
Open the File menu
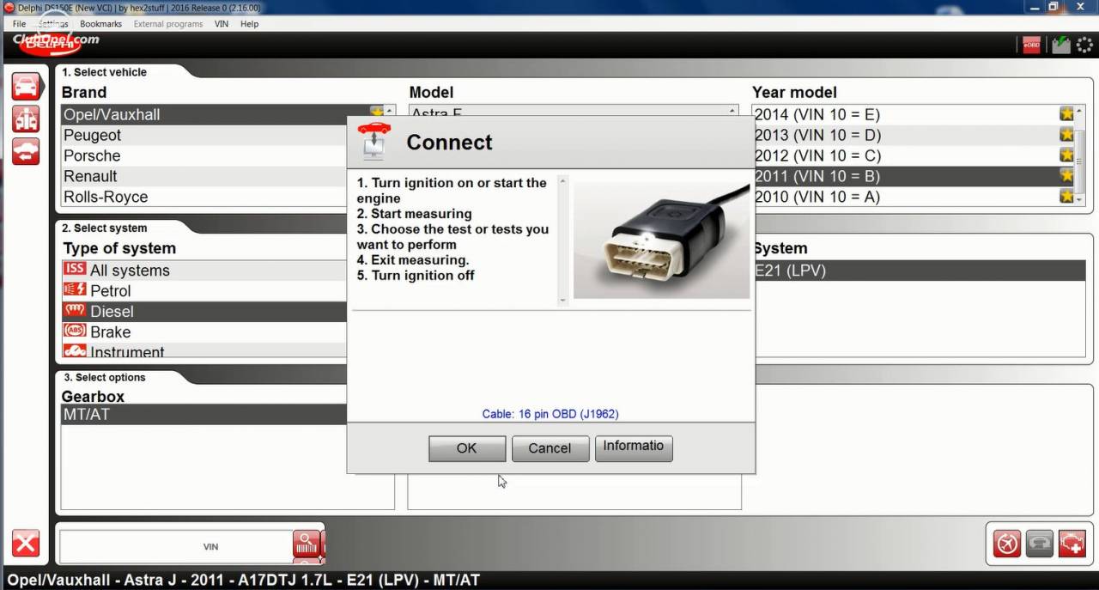(x=20, y=24)
